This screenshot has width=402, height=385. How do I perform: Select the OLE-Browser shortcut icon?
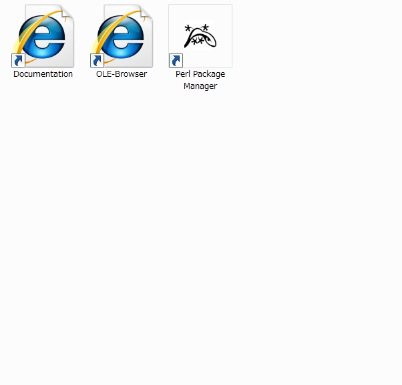coord(122,36)
